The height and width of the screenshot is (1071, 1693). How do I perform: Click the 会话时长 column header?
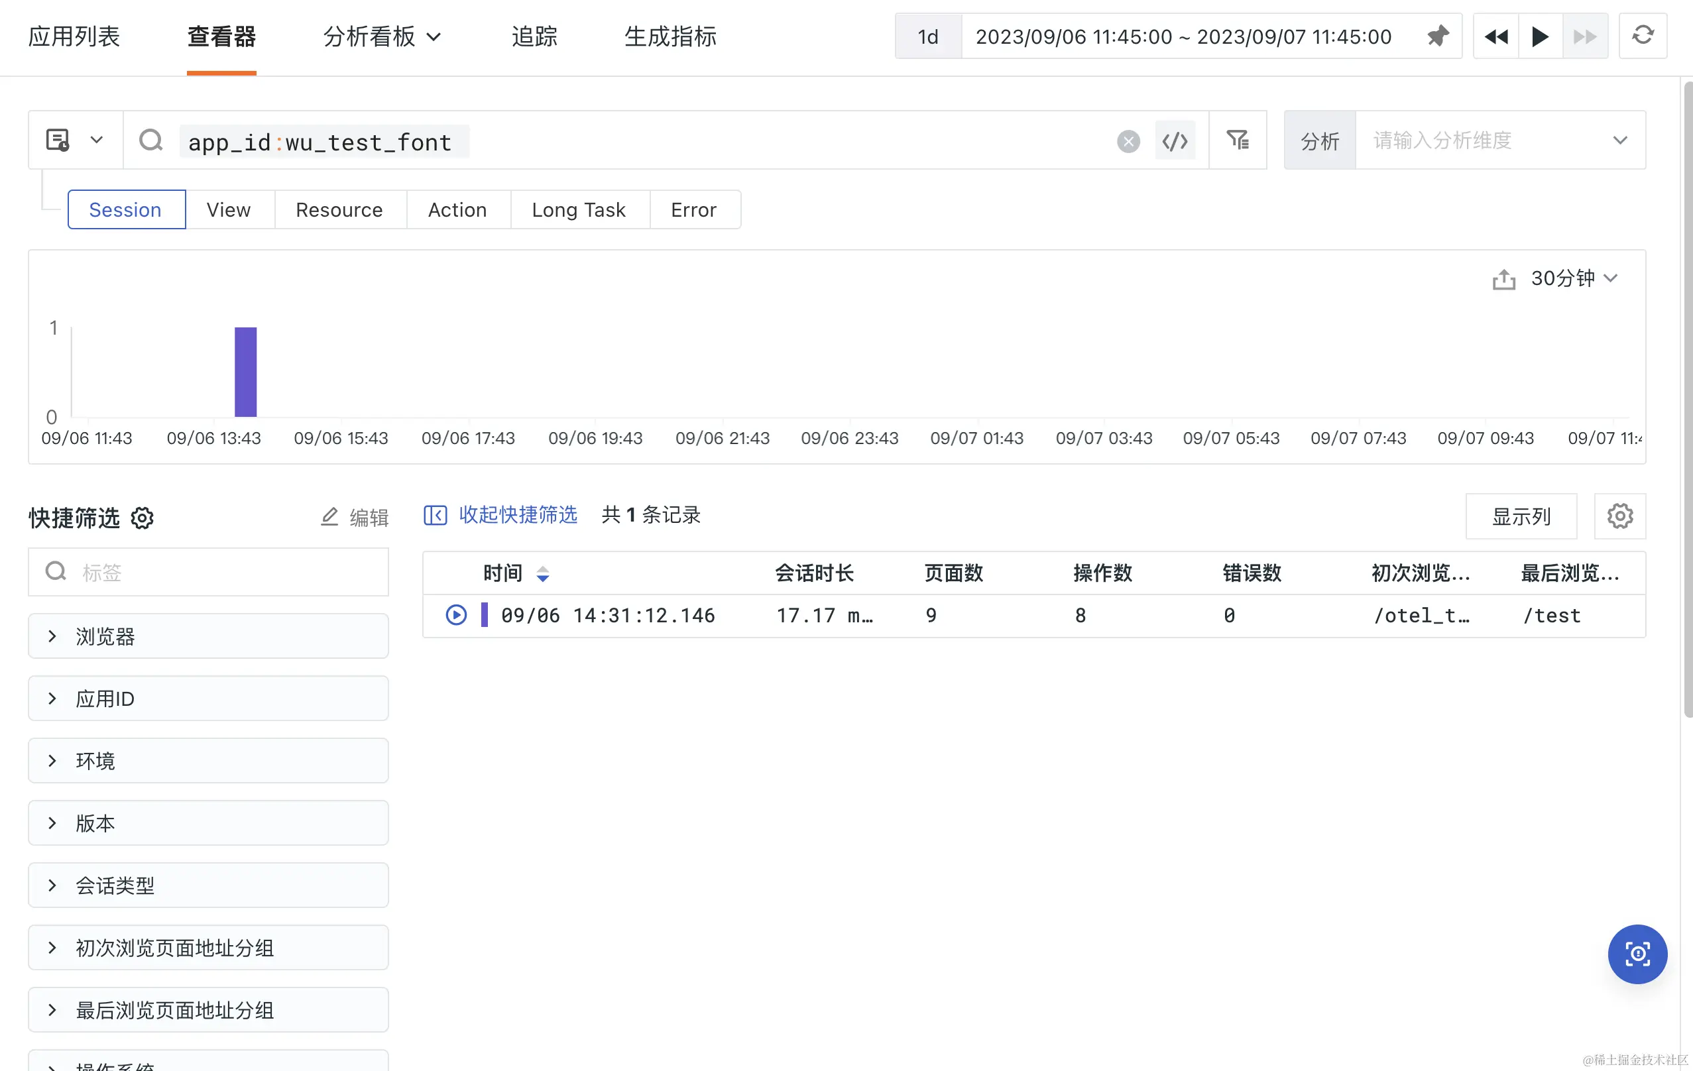814,573
